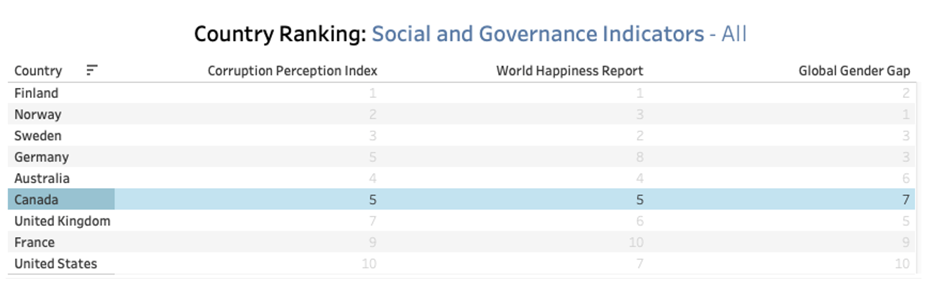Click the World Happiness Report column header

569,71
